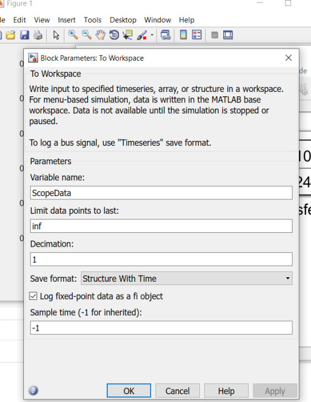Image resolution: width=311 pixels, height=402 pixels.
Task: Select the Brush data tool
Action: point(142,35)
